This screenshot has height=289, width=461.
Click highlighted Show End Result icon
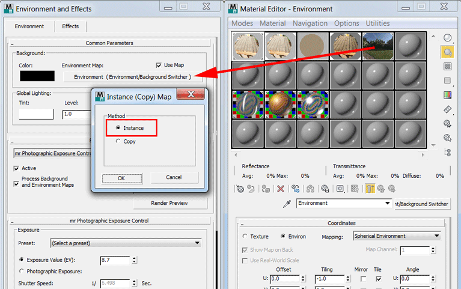370,188
